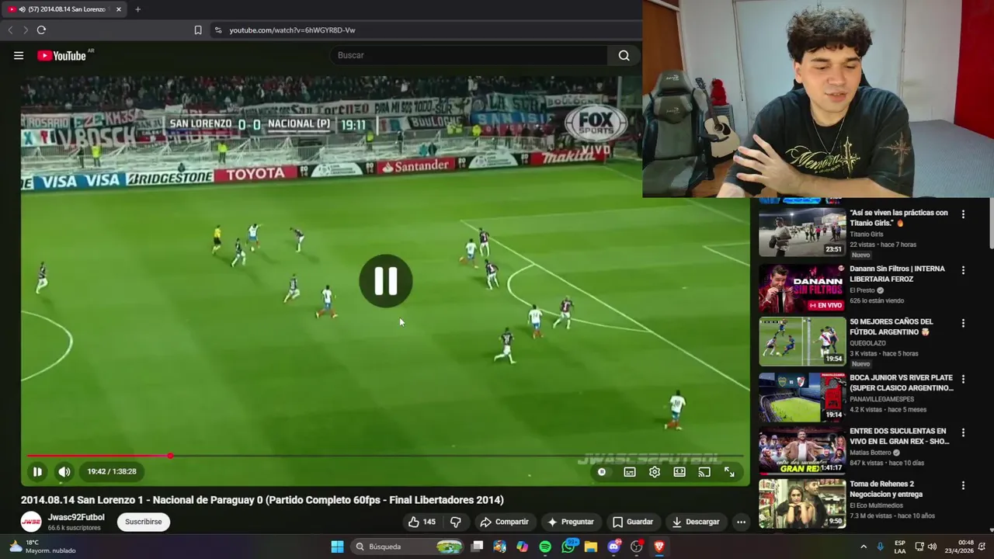Screen dimensions: 994x559
Task: Expand hidden system tray icons chevron
Action: click(x=864, y=547)
